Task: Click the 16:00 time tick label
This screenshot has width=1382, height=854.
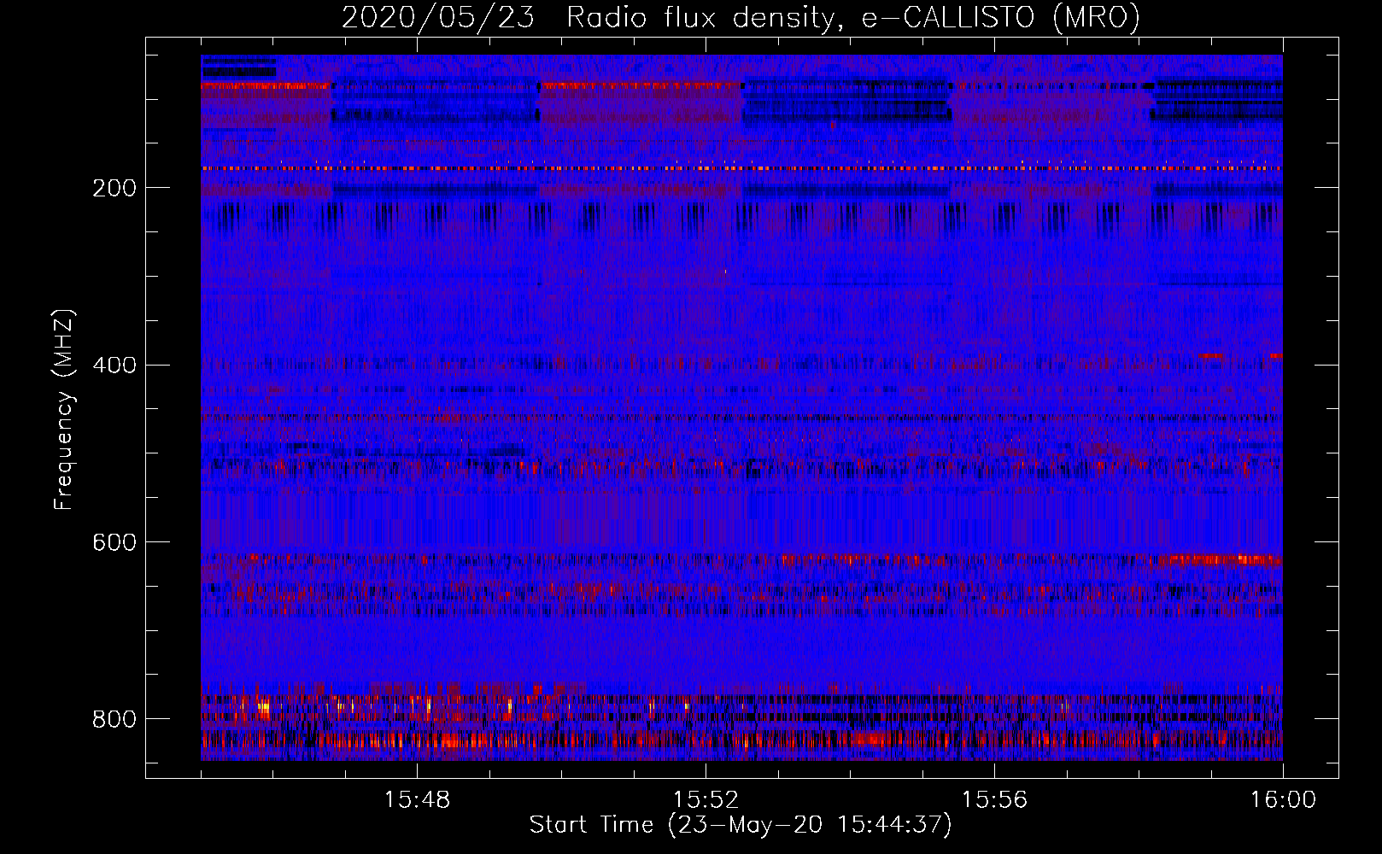Action: coord(1283,800)
